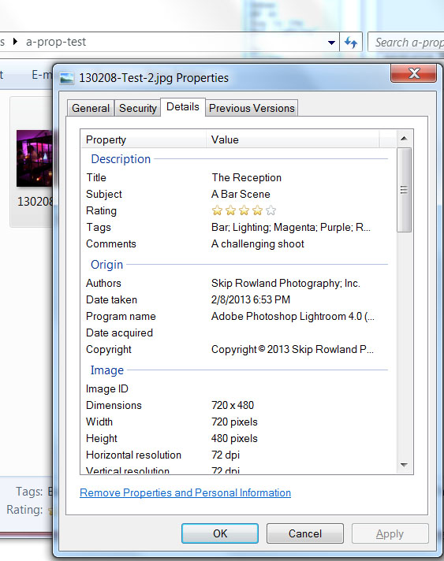Viewport: 444px width, 561px height.
Task: Select the 130208 photo thumbnail in folder
Action: click(35, 158)
